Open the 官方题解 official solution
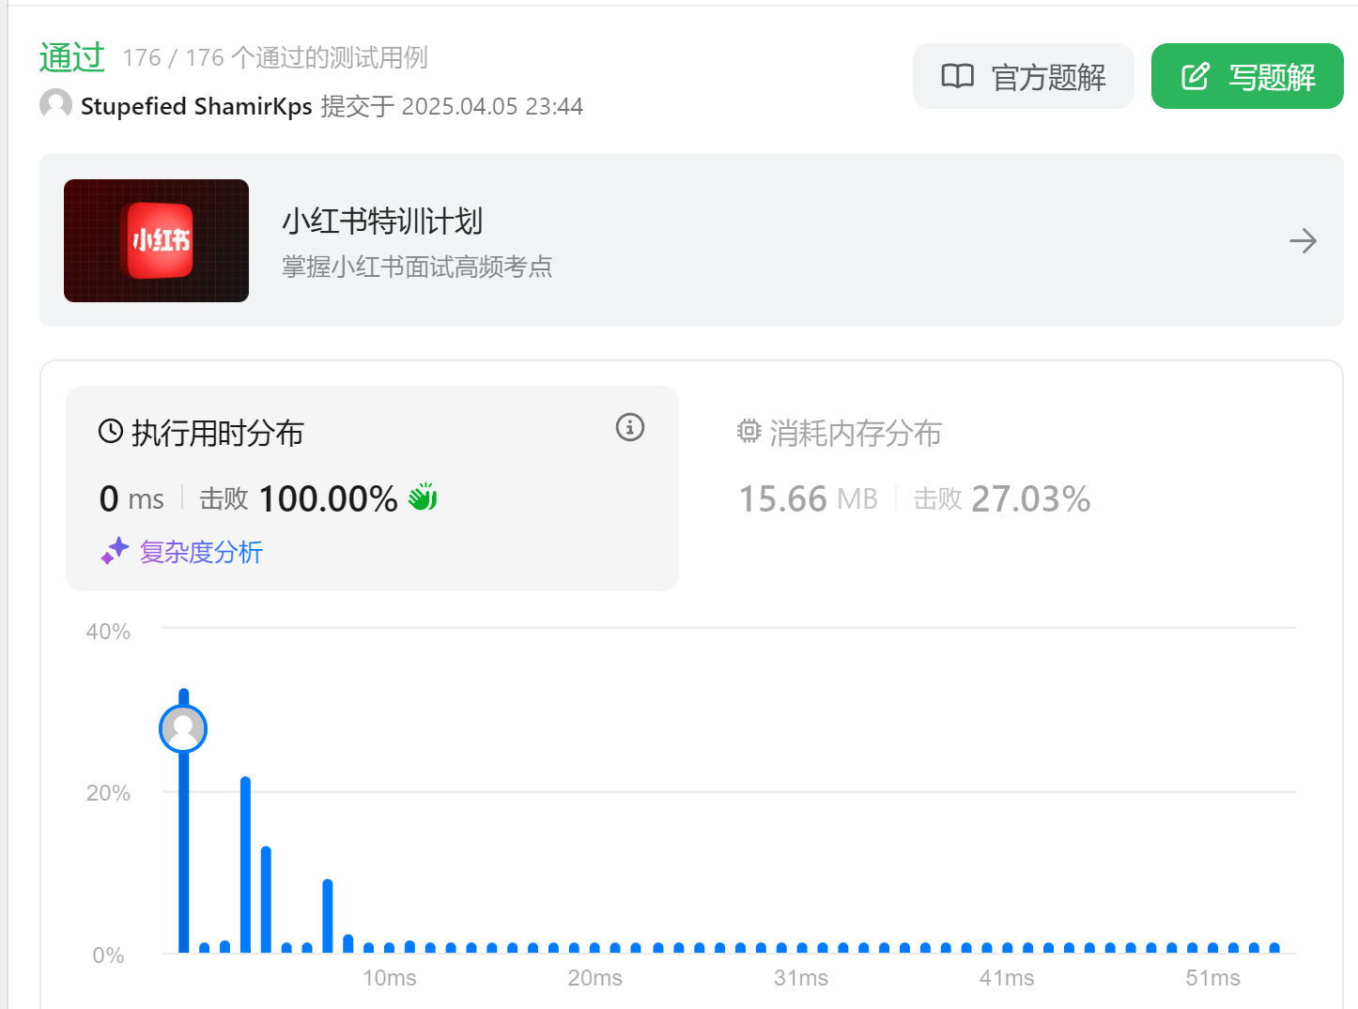This screenshot has height=1009, width=1358. (x=1023, y=76)
